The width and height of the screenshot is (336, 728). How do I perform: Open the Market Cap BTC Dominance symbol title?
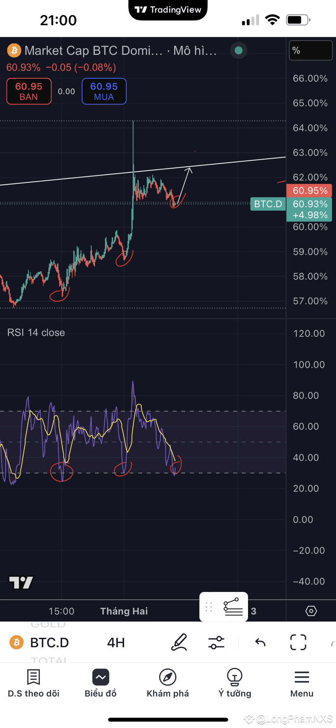coord(121,50)
